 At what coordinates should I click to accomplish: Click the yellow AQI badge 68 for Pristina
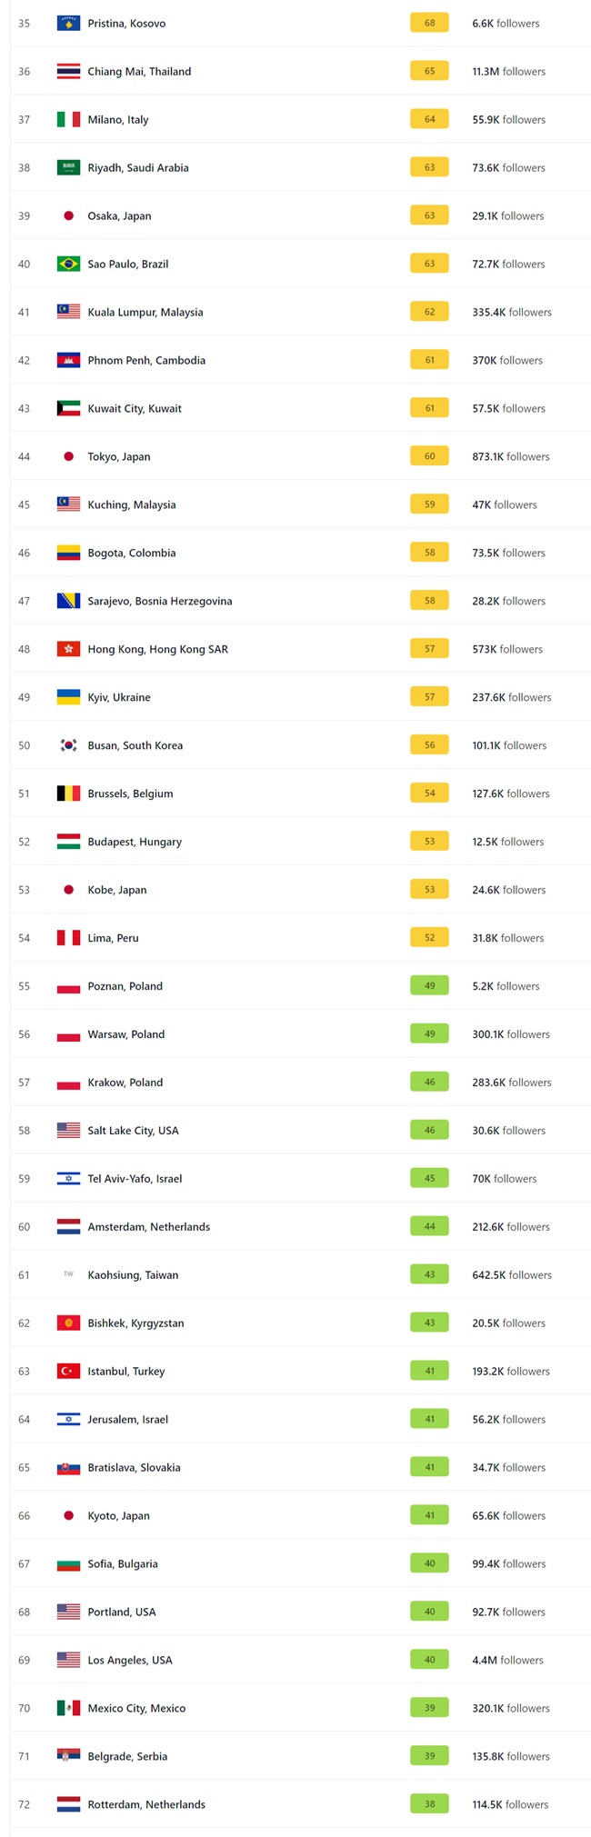point(429,23)
